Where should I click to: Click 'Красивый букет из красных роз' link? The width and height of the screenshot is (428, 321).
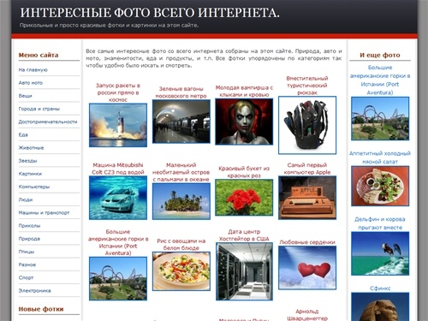(244, 172)
